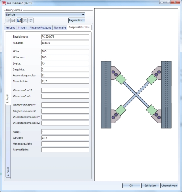182x192 pixels.
Task: Click the Mantelfläche field
Action: (x=65, y=150)
